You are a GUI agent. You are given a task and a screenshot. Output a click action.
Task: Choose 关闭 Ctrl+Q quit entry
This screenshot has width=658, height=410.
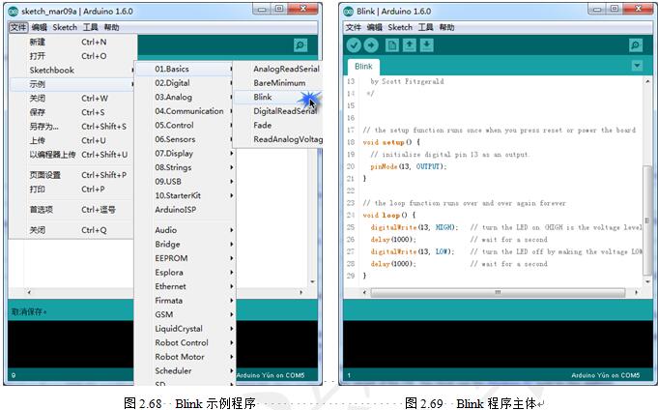72,230
